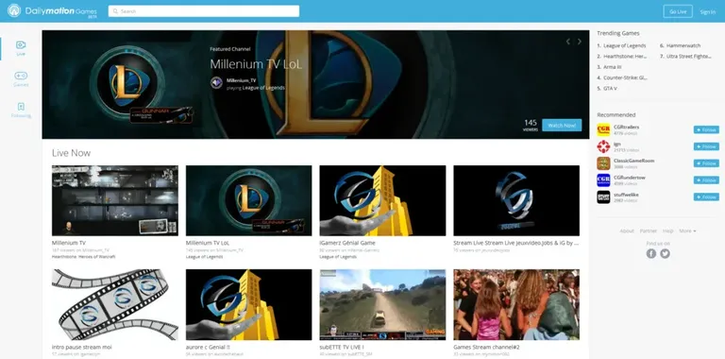Click the featured Millenium TV LoL title
The image size is (725, 359).
pyautogui.click(x=256, y=64)
